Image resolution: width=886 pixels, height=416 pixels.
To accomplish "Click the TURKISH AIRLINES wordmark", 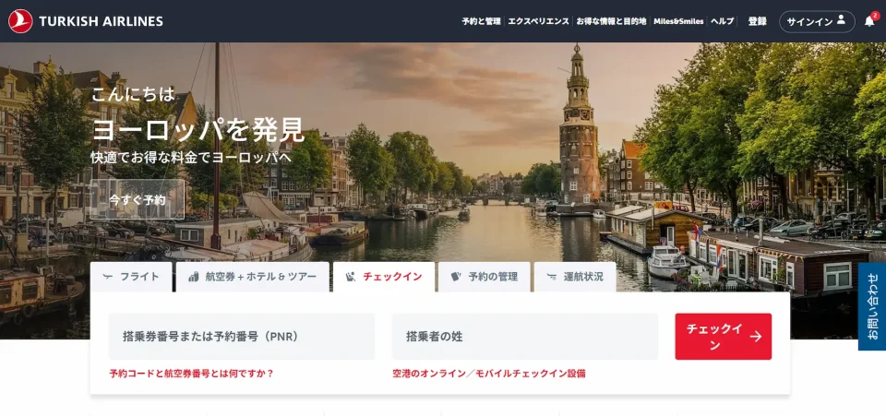I will pos(102,21).
